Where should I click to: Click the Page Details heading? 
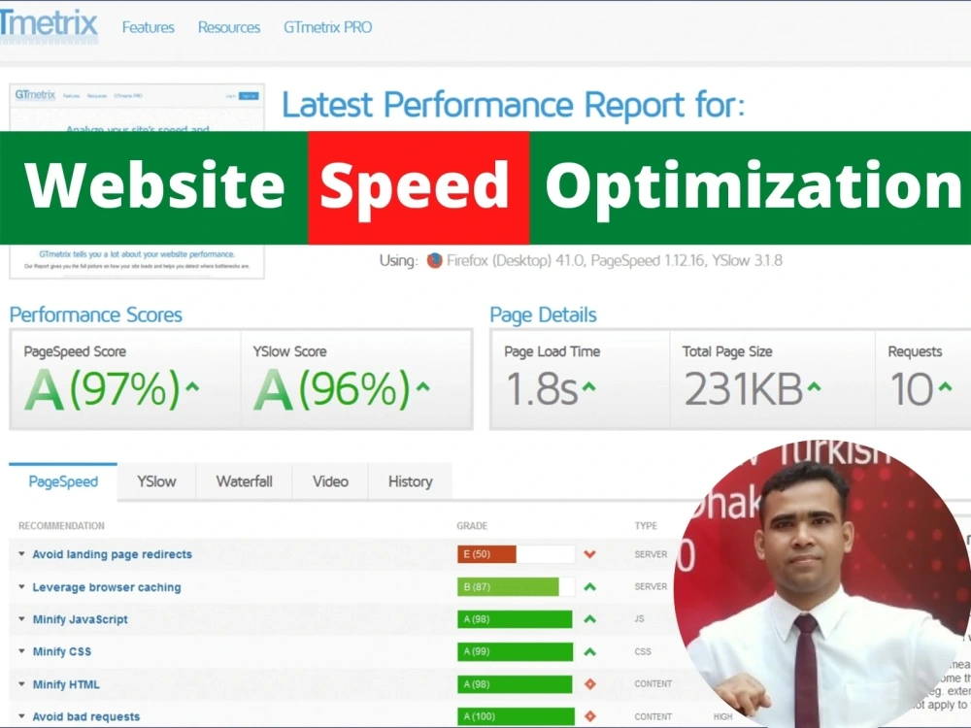543,315
